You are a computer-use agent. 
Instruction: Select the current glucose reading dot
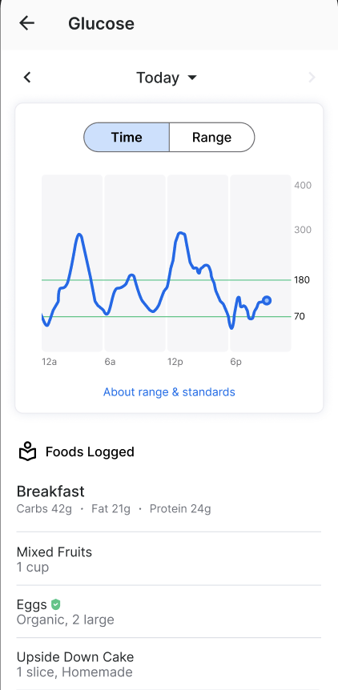pos(266,300)
